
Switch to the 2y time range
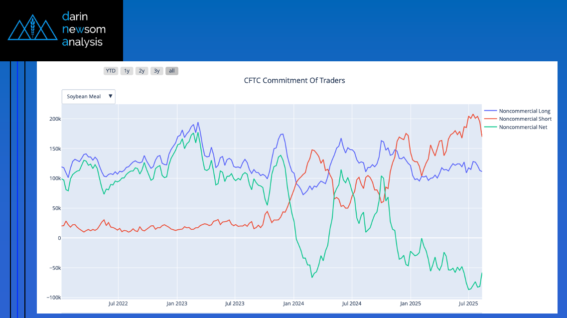coord(142,71)
